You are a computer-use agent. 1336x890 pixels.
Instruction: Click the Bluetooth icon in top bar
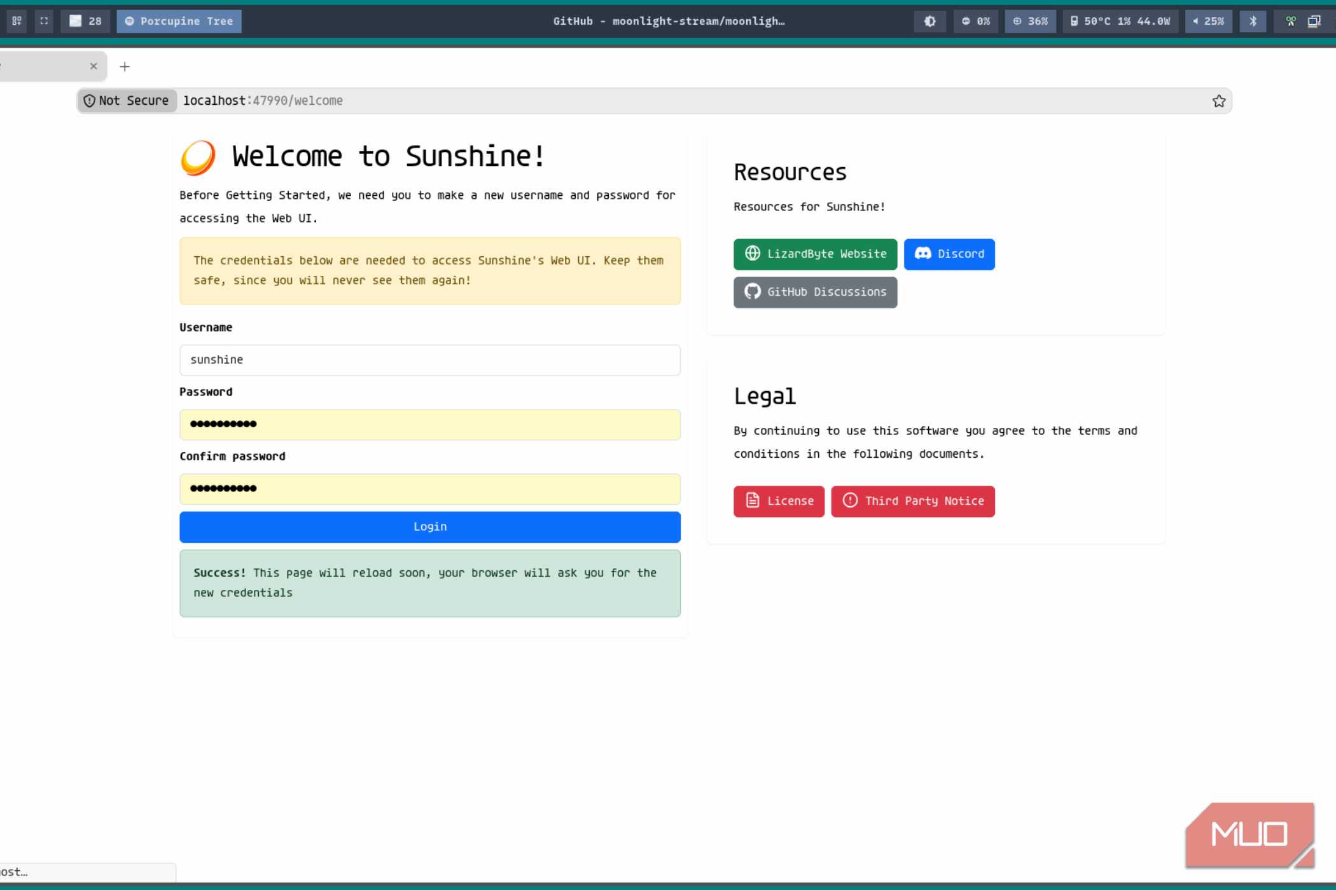1253,21
